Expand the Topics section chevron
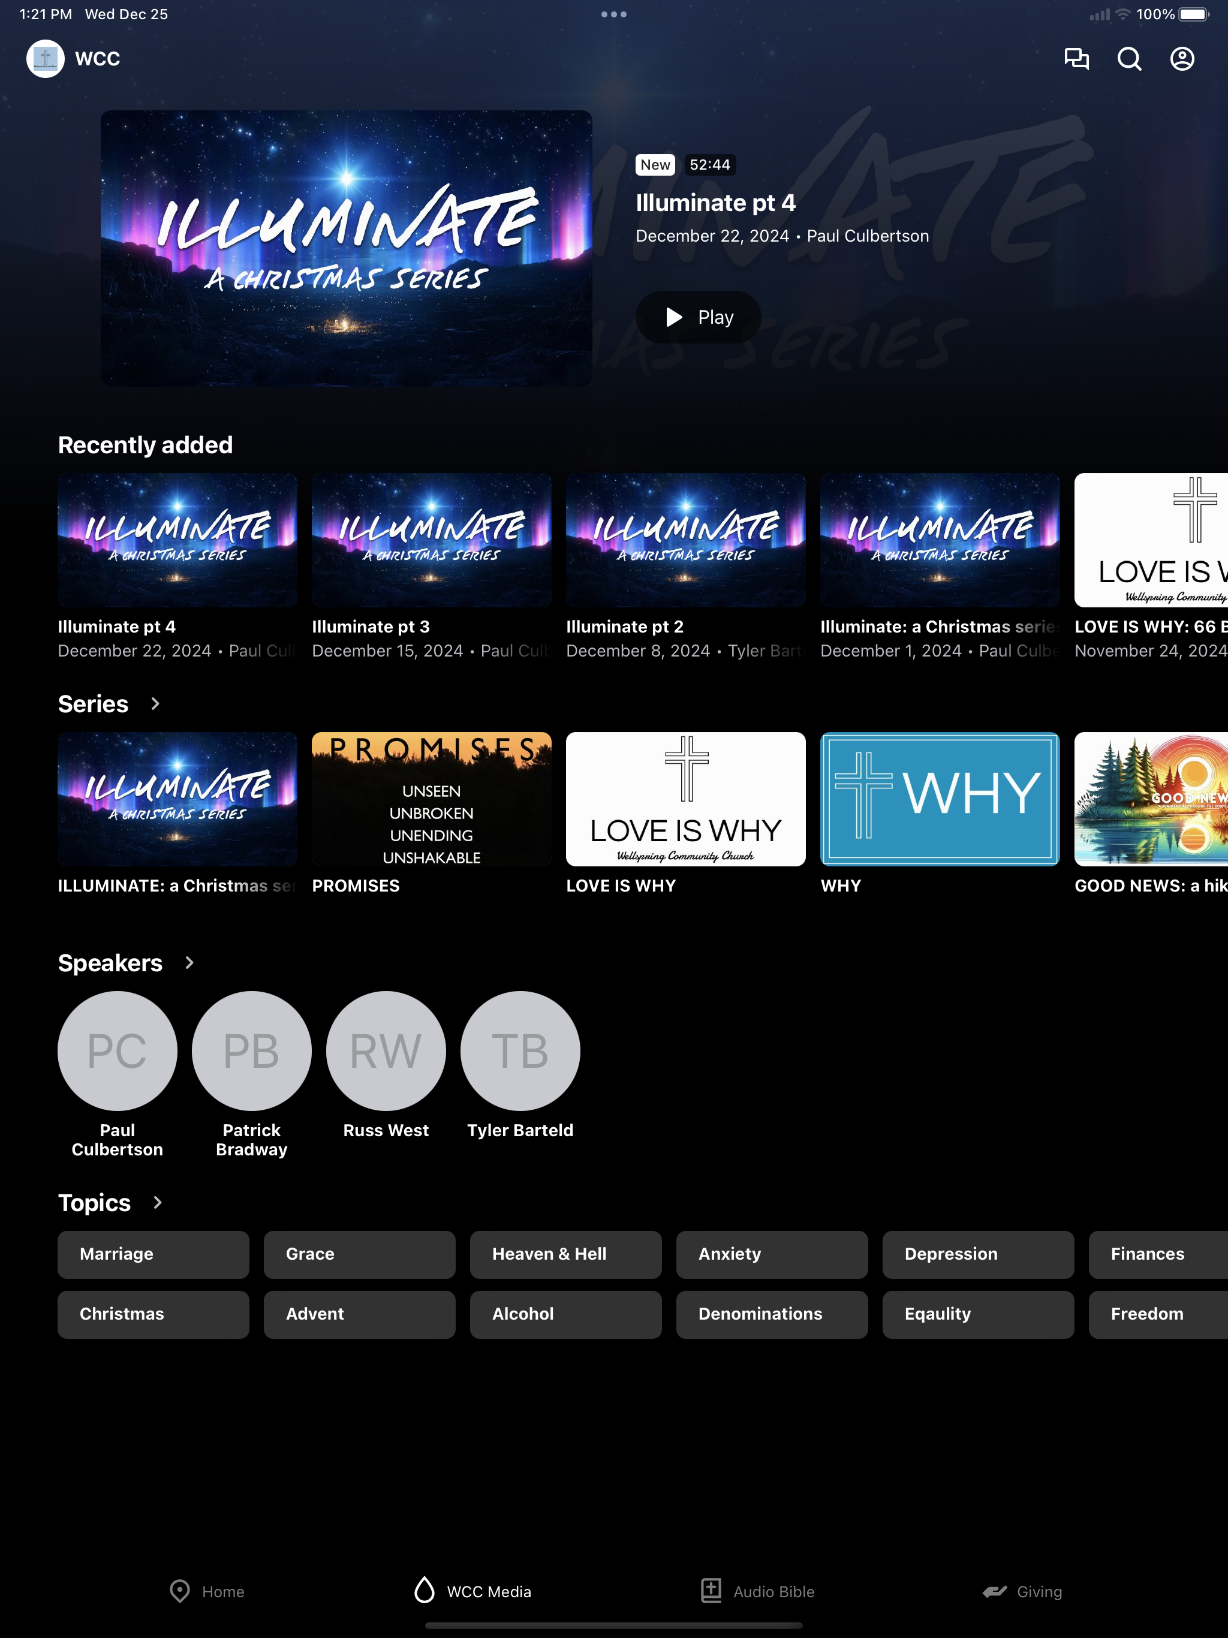The height and width of the screenshot is (1638, 1228). [x=157, y=1203]
